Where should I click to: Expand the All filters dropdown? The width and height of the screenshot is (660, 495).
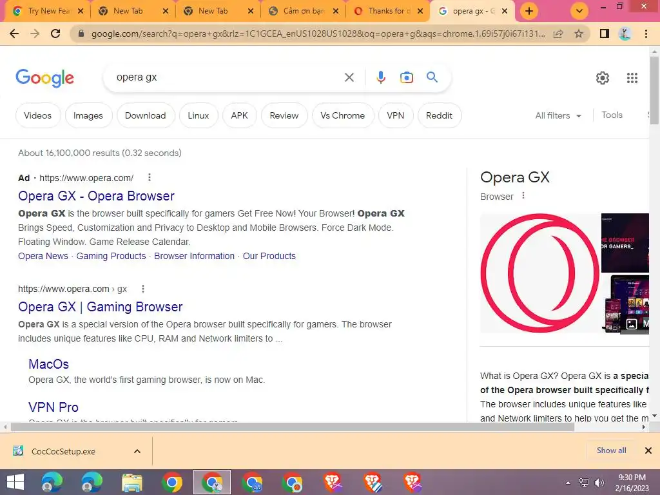pyautogui.click(x=558, y=115)
